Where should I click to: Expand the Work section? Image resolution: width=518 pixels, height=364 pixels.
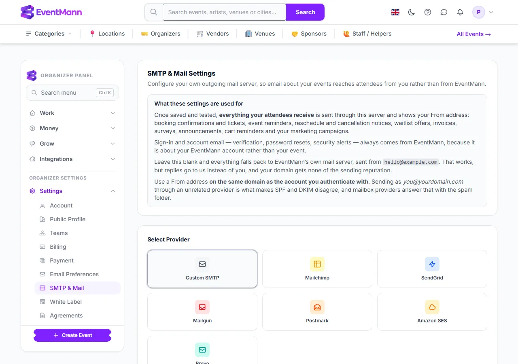[x=72, y=113]
